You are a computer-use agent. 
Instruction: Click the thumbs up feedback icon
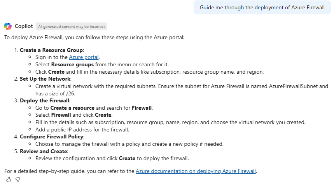point(9,180)
